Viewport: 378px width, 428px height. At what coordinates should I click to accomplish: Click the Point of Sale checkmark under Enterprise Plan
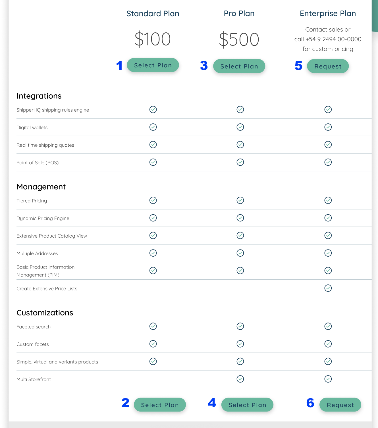point(328,162)
